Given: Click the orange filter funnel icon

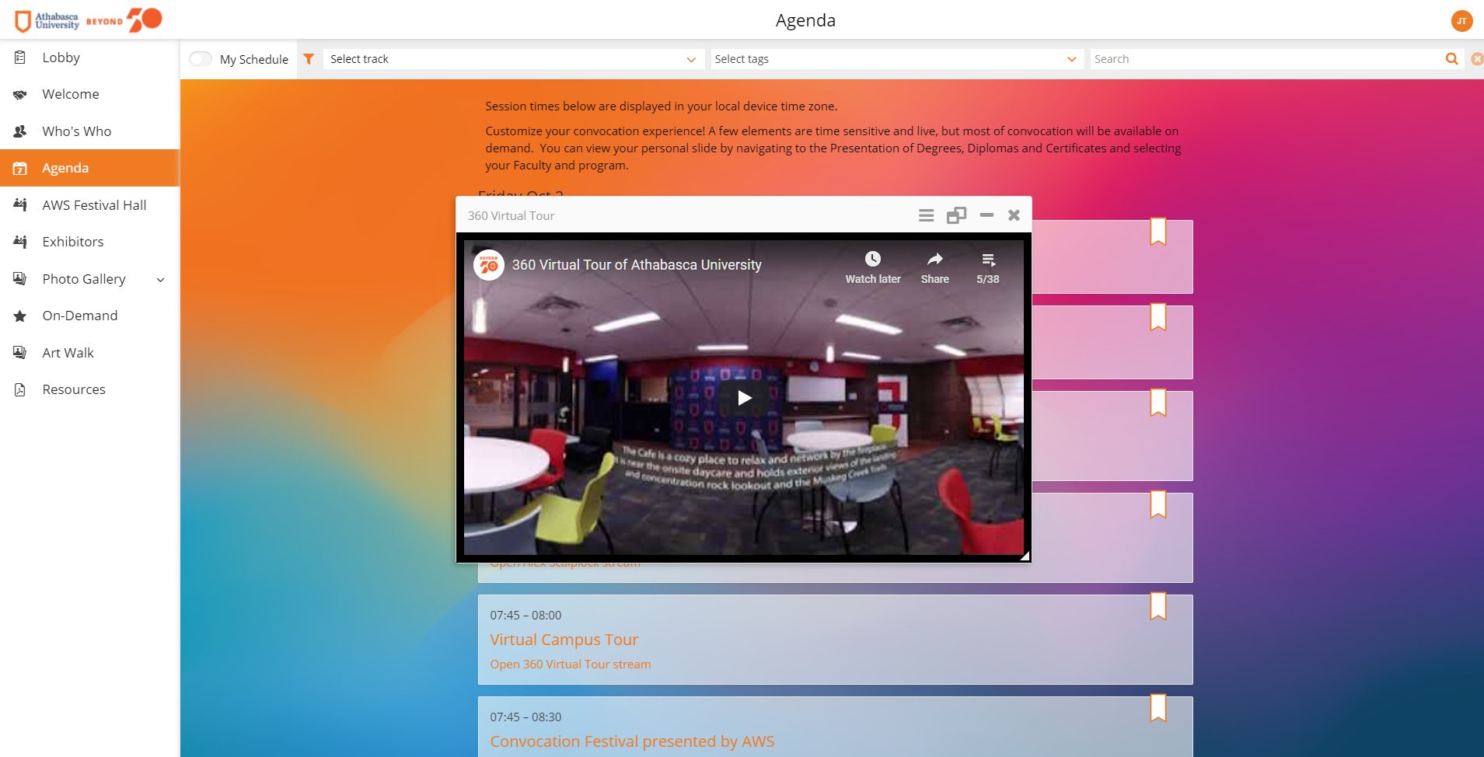Looking at the screenshot, I should [x=309, y=59].
